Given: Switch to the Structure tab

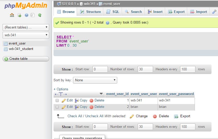Looking at the screenshot, I should [90, 12].
